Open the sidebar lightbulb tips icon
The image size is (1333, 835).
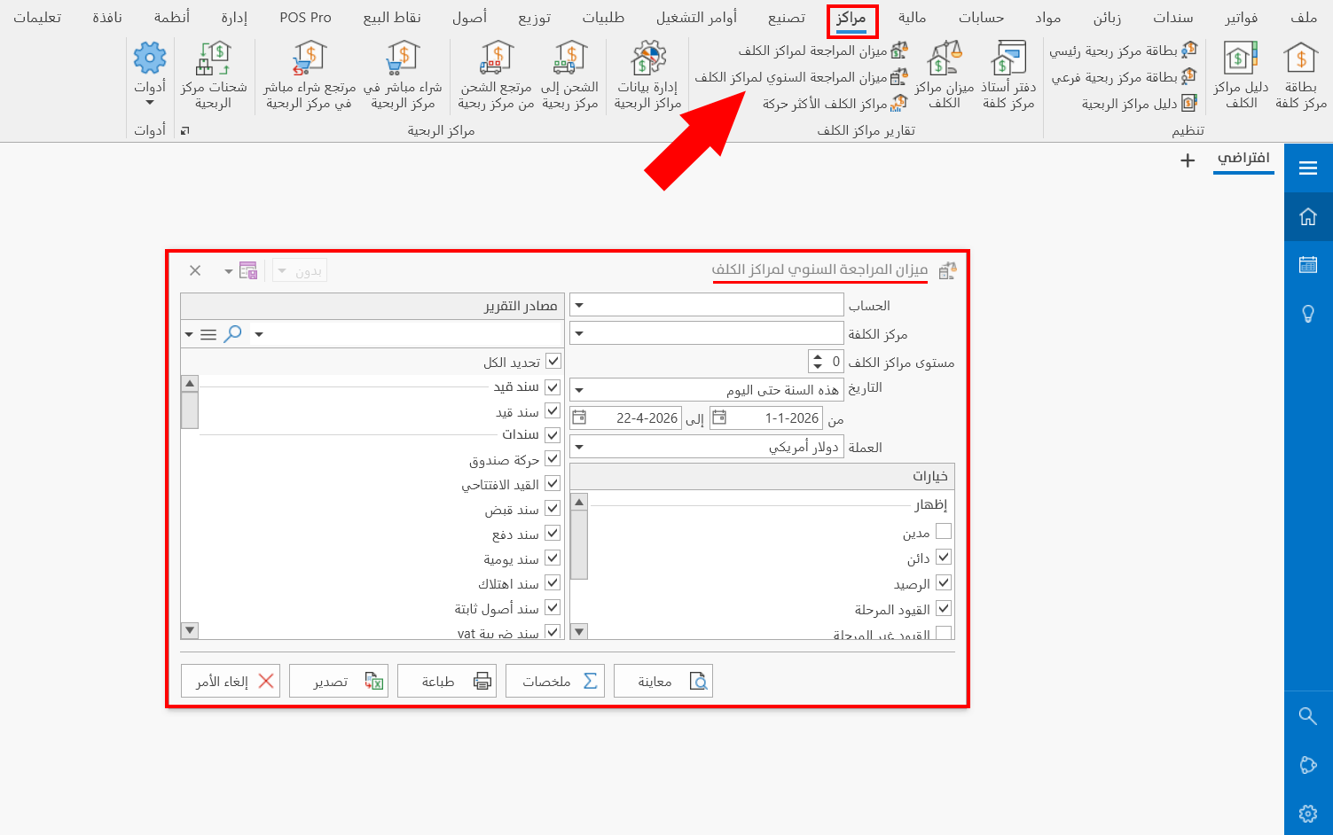coord(1308,313)
